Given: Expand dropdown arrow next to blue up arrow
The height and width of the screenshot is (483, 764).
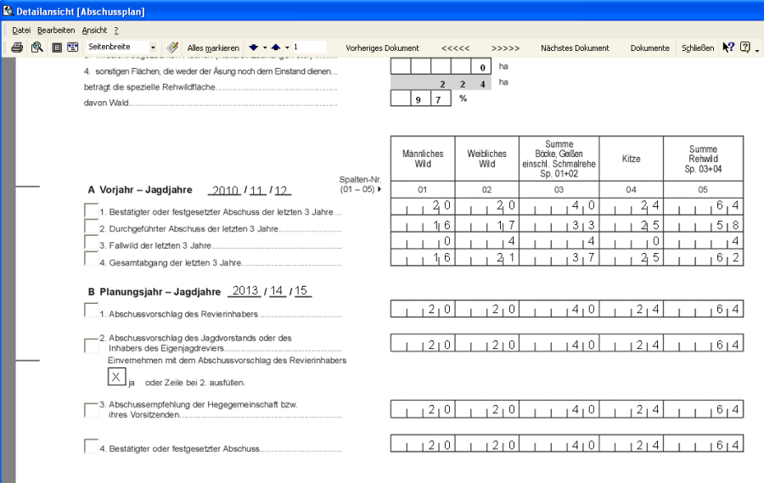Looking at the screenshot, I should (x=286, y=48).
